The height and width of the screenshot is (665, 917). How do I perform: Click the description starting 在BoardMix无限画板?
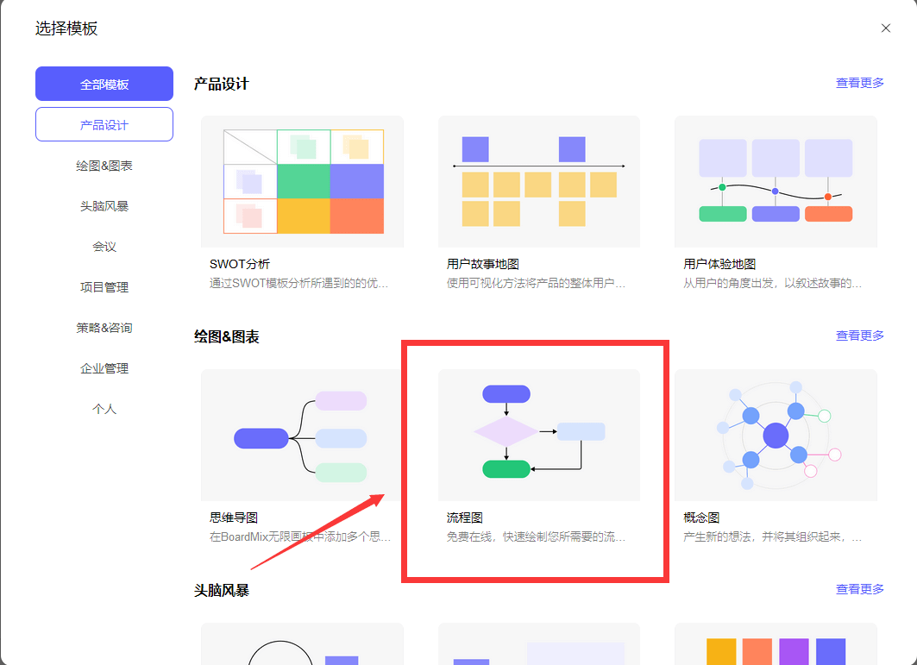coord(300,536)
